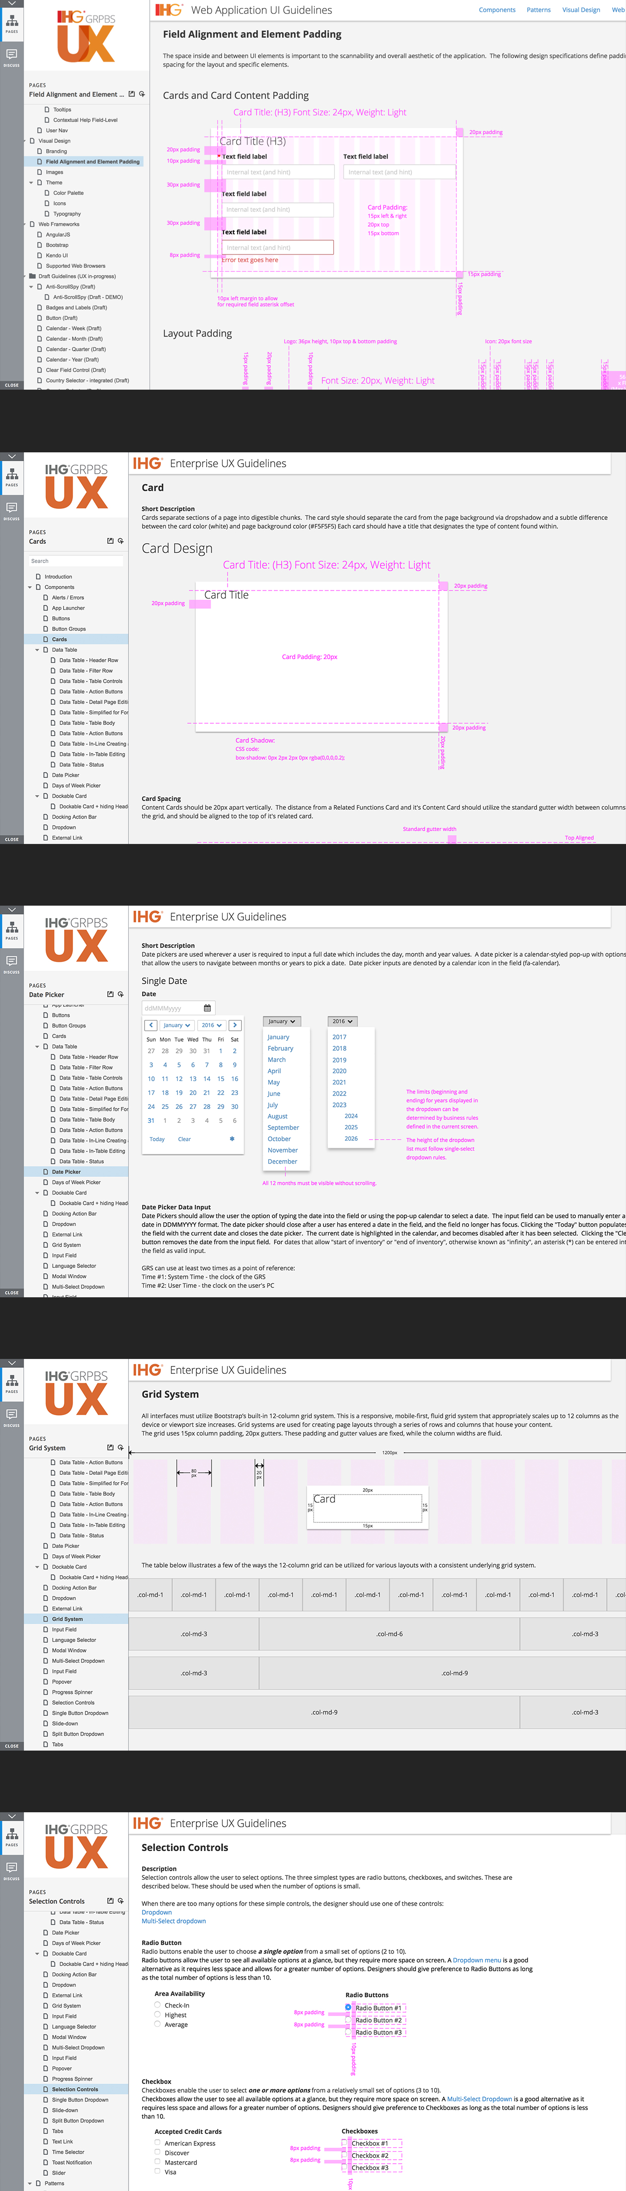Screen dimensions: 626x2191
Task: Click the calendar icon in the ddMMMyyyy field
Action: (x=207, y=1008)
